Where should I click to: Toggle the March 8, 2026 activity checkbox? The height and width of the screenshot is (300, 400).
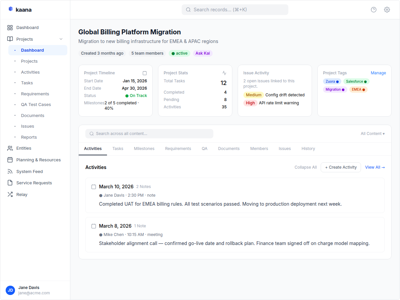[x=94, y=226]
